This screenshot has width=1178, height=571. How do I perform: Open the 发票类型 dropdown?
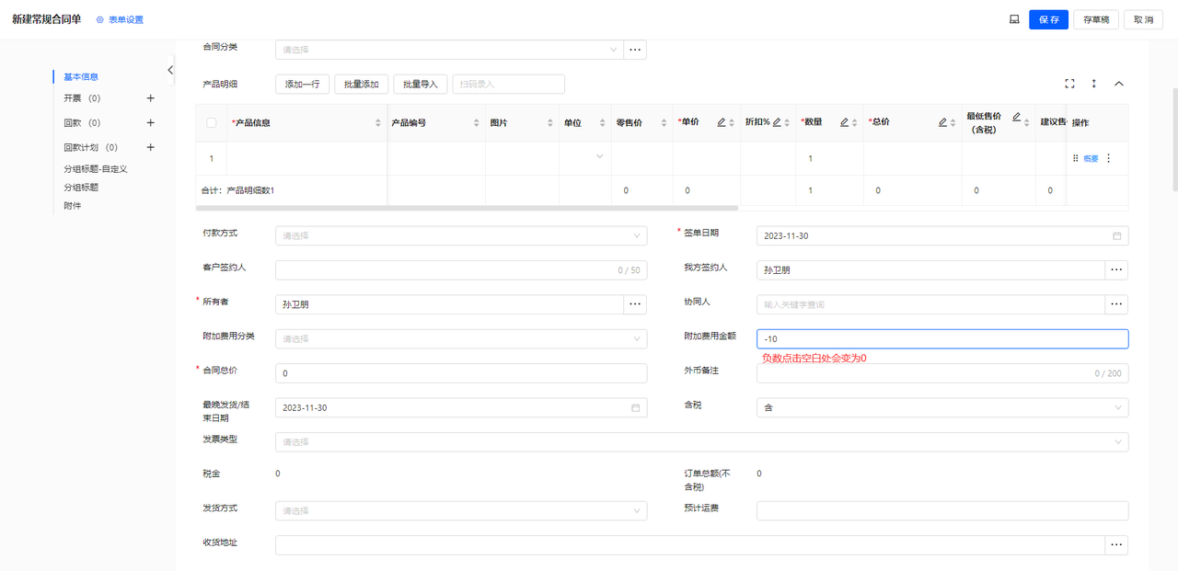coord(701,442)
